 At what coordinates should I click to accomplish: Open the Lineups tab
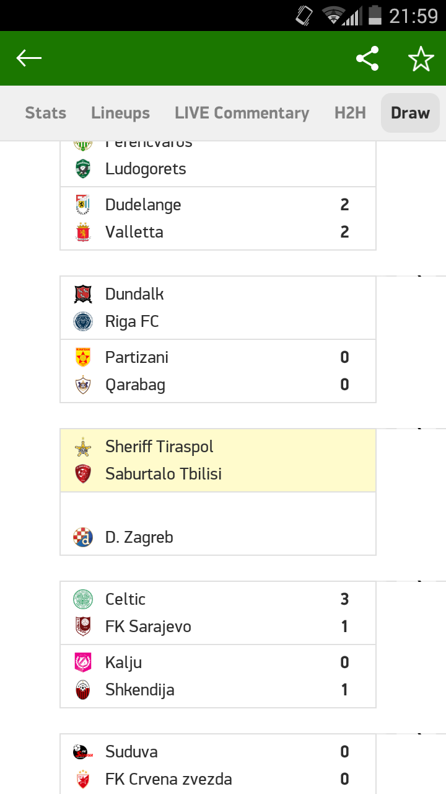tap(120, 113)
